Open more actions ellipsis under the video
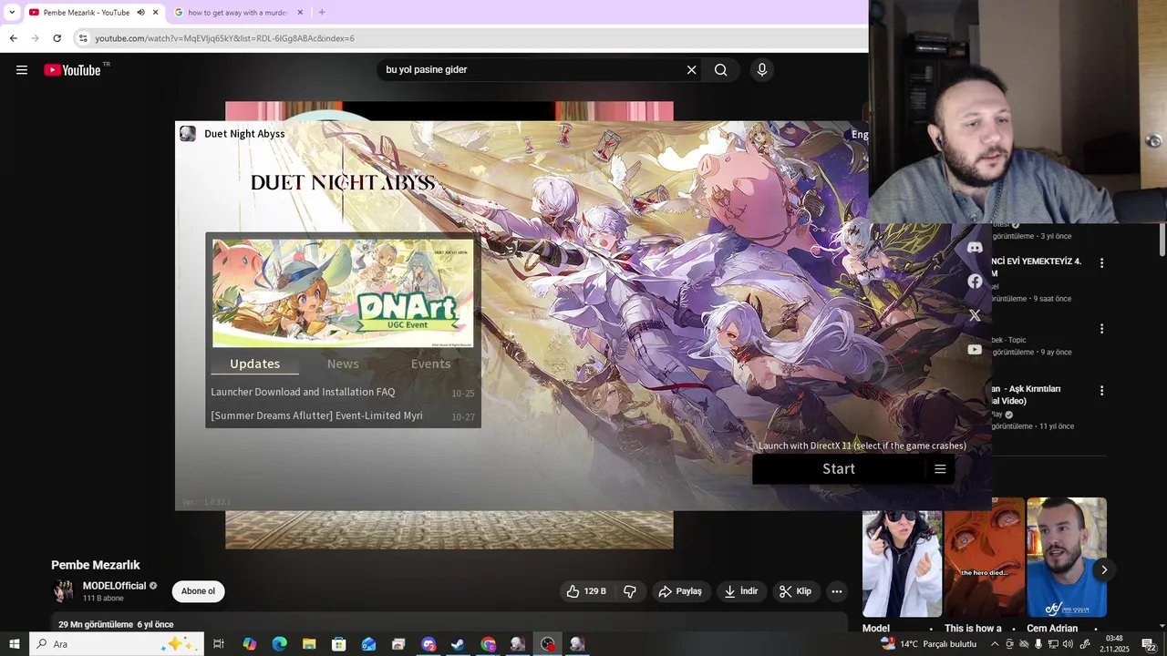1167x656 pixels. tap(836, 591)
